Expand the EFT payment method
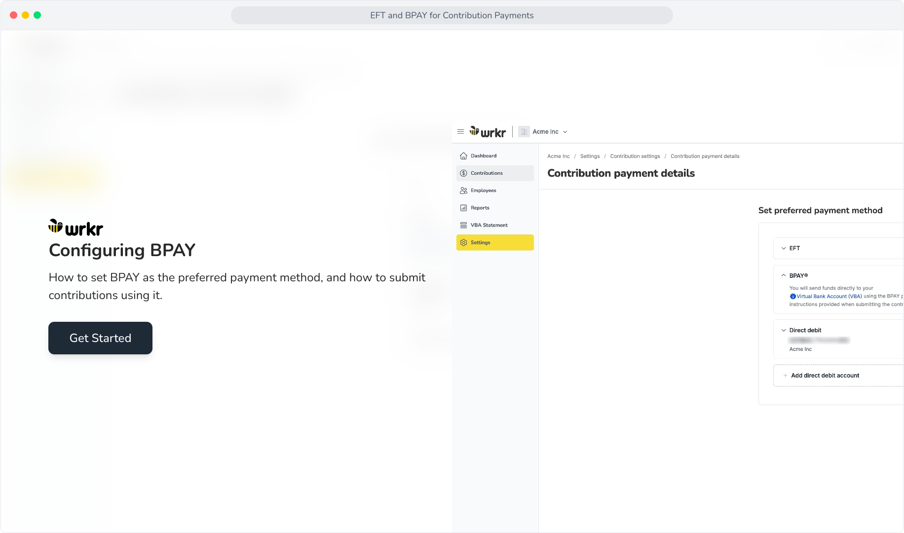 [838, 248]
